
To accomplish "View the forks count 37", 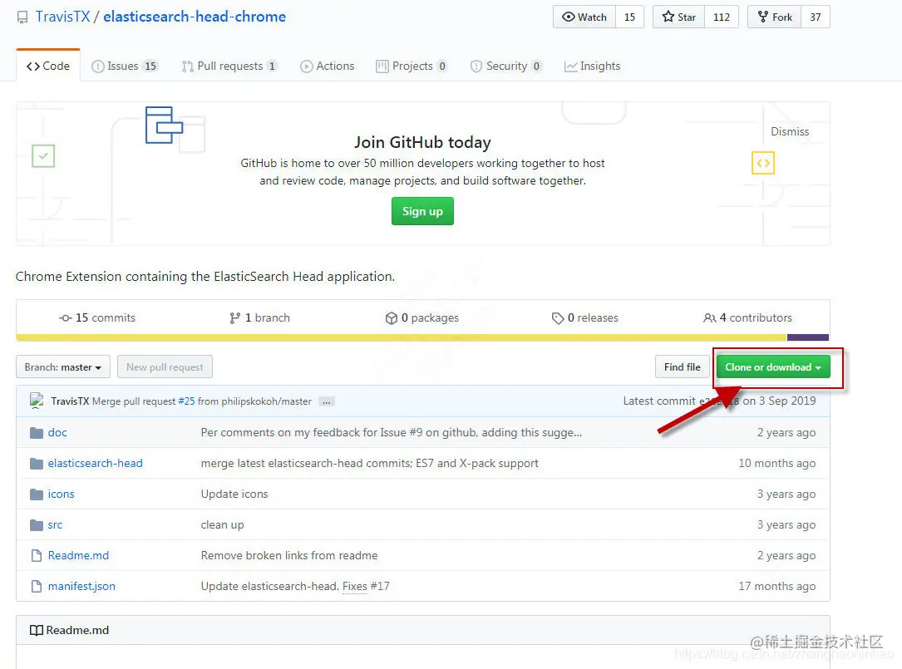I will click(816, 17).
